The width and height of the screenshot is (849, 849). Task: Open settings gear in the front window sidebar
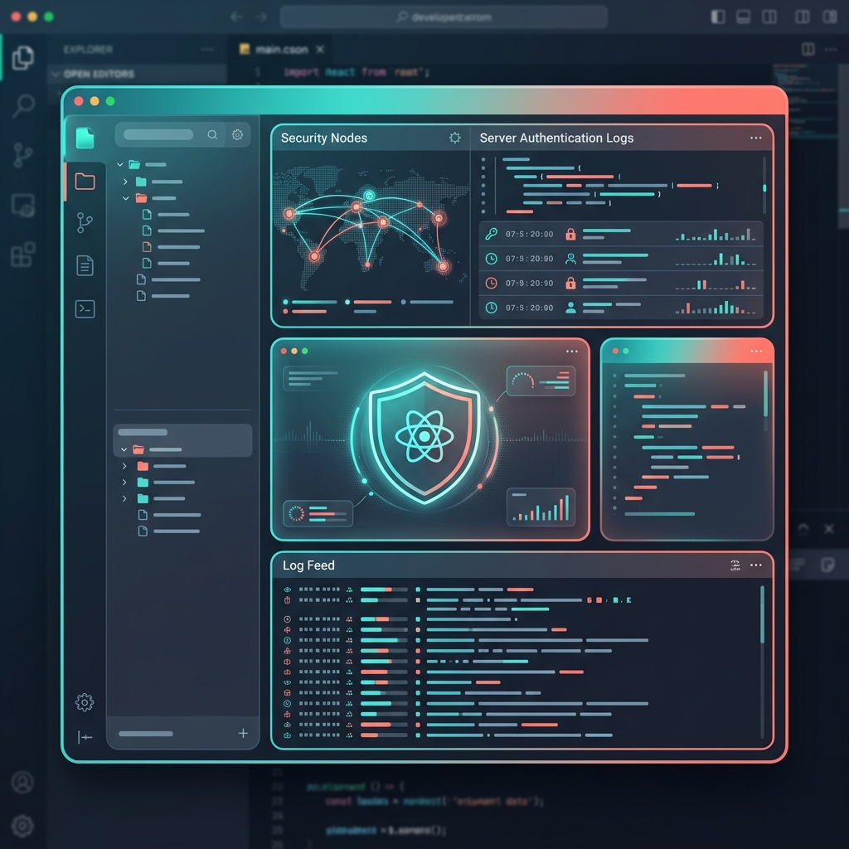pos(85,702)
